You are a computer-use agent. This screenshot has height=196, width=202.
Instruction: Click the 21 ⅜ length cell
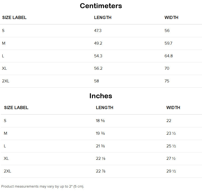pos(100,146)
